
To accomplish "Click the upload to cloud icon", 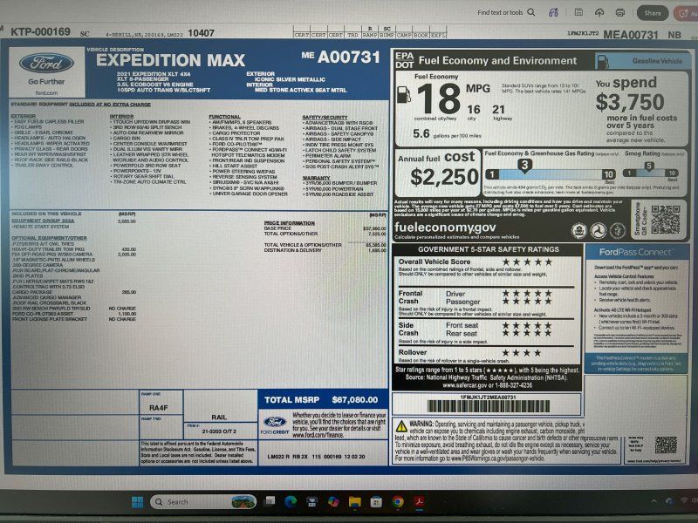I will pos(599,12).
